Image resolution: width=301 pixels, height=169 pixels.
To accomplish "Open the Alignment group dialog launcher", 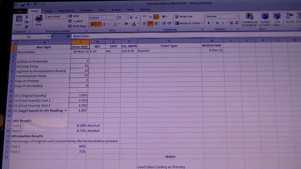I will [203, 30].
